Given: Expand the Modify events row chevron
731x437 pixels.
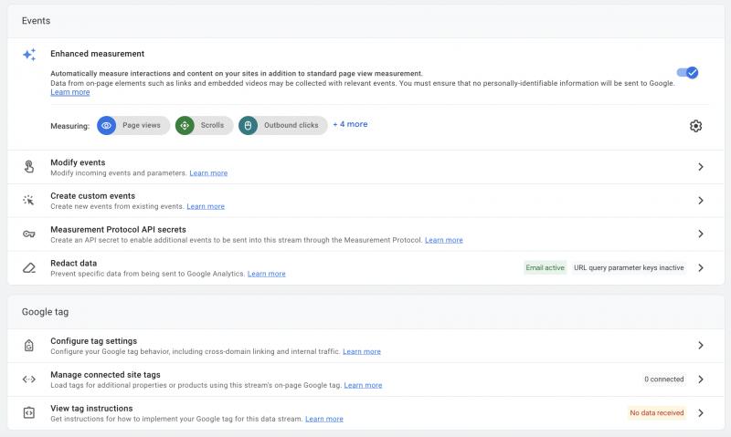Looking at the screenshot, I should click(x=701, y=167).
